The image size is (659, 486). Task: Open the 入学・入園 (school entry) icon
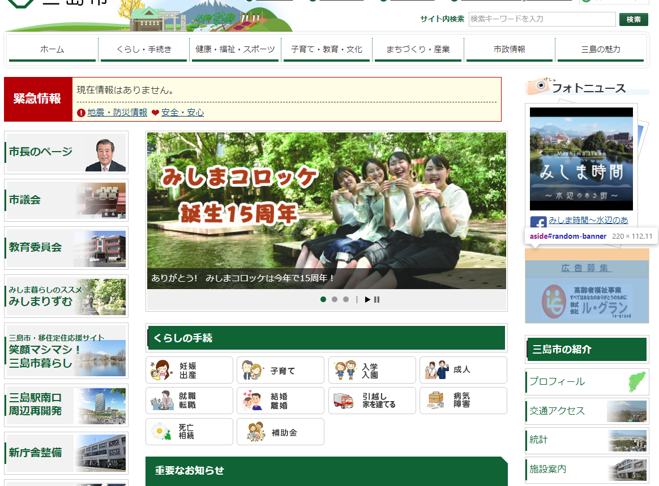tap(372, 370)
